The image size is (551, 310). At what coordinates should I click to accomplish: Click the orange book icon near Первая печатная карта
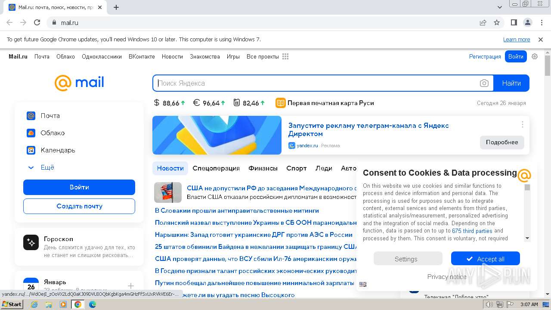281,103
